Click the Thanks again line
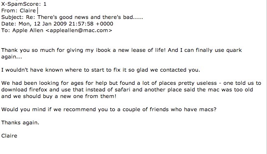The image size is (267, 154). 20,123
